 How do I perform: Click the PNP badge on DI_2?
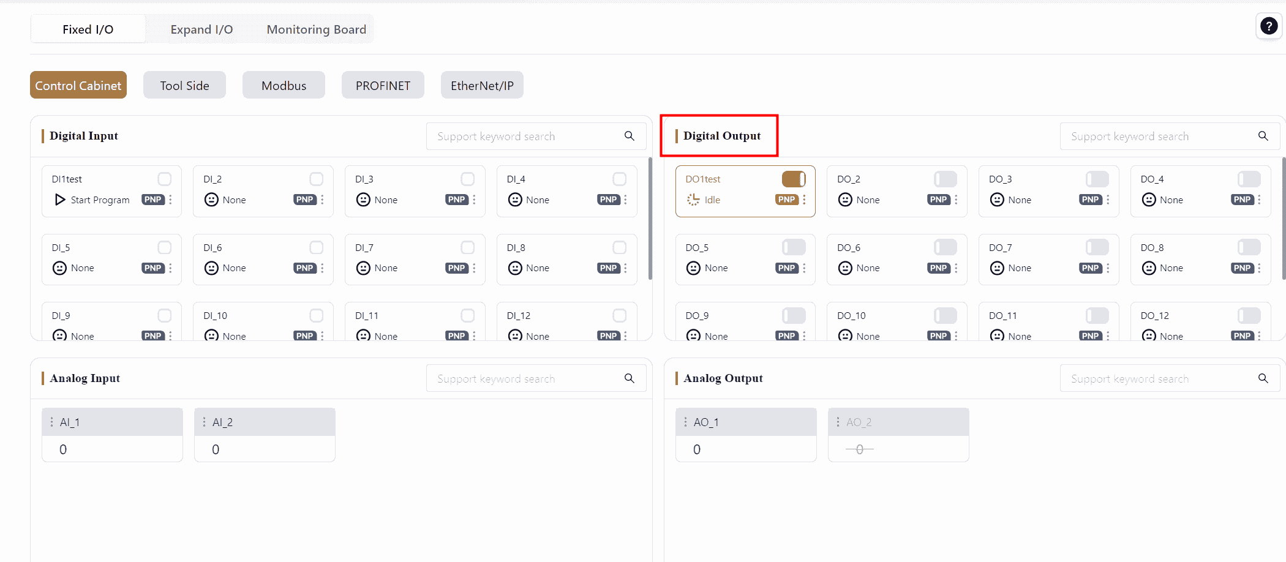point(304,200)
